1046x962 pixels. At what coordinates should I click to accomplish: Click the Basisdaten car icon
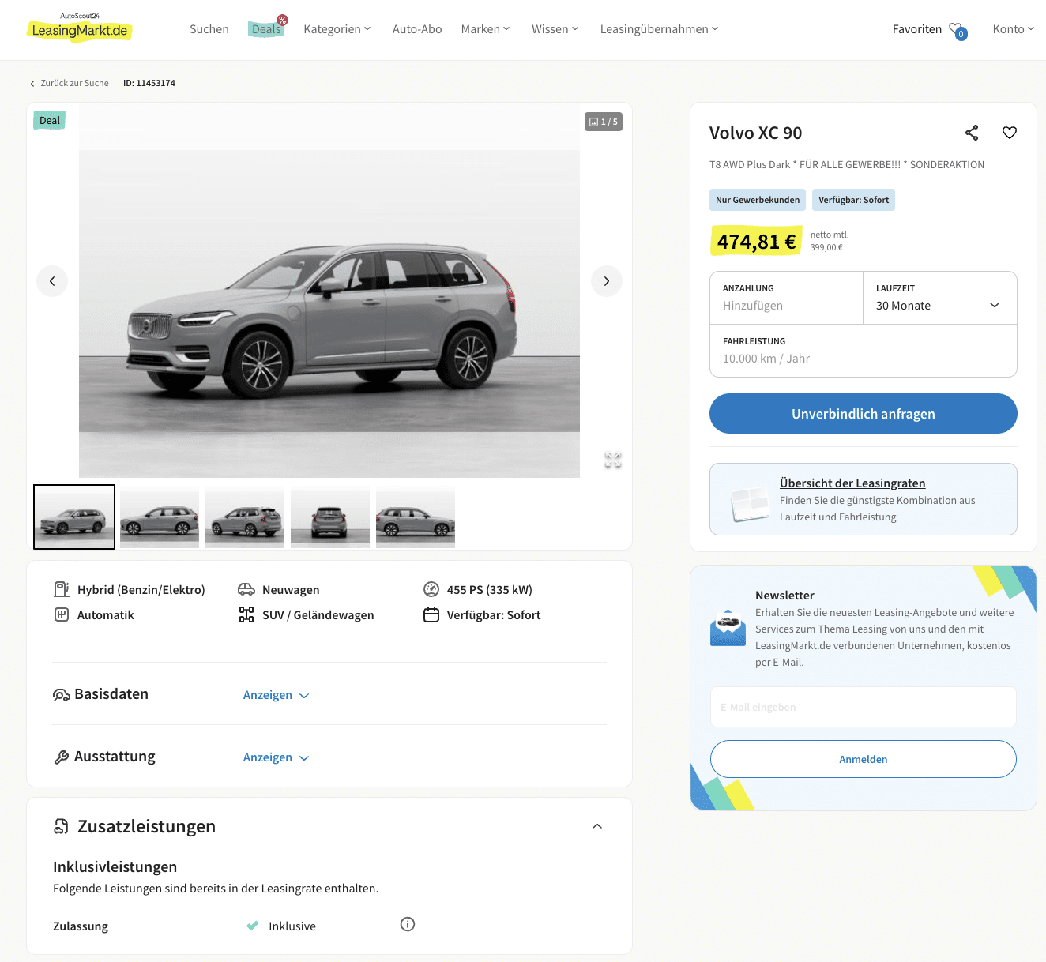(x=62, y=695)
